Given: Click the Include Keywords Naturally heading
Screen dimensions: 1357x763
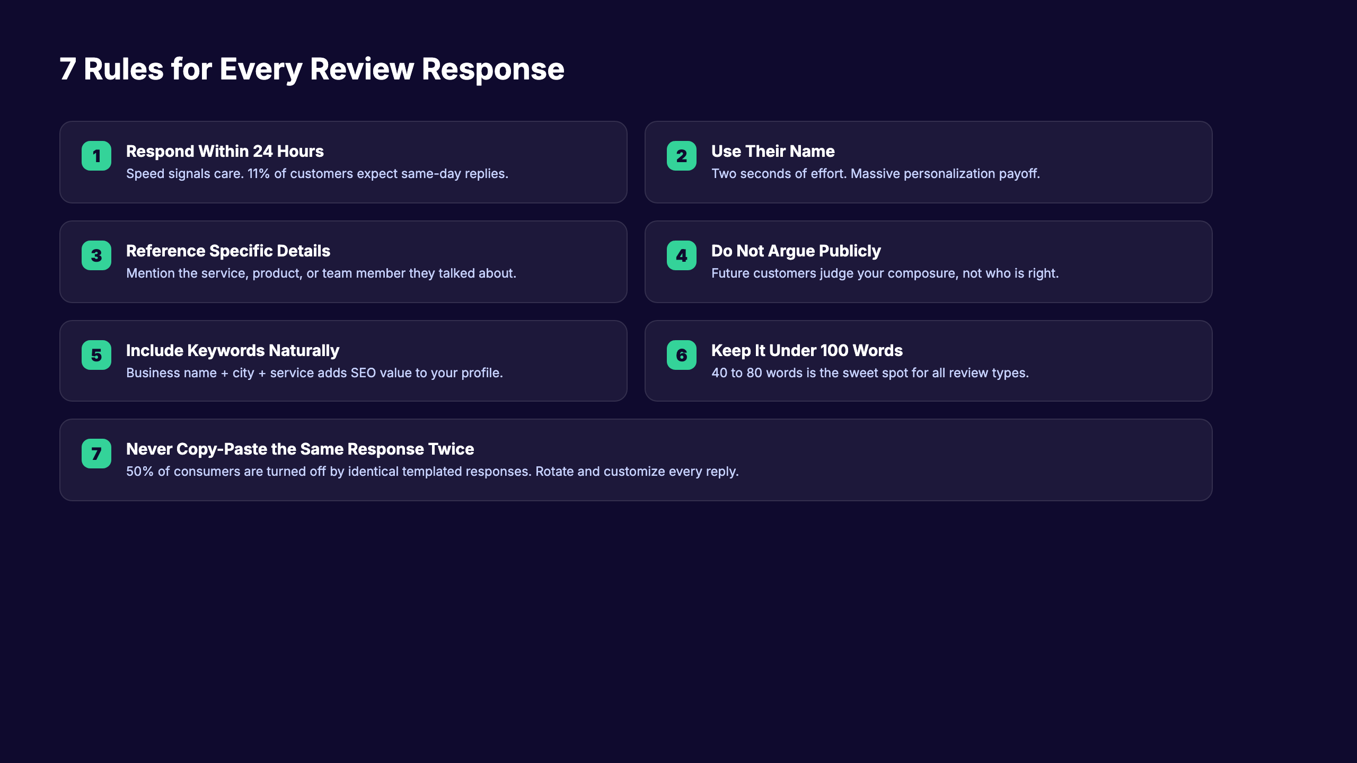Looking at the screenshot, I should tap(232, 350).
